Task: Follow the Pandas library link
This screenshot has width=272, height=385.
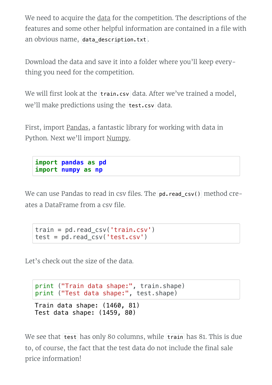Action: pyautogui.click(x=77, y=127)
